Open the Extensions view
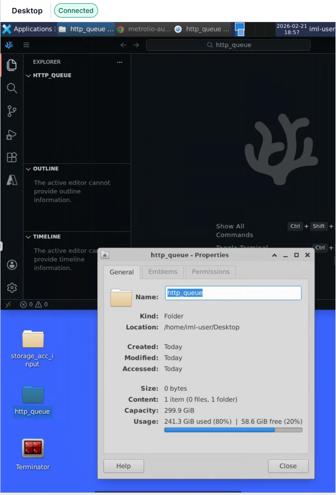The height and width of the screenshot is (495, 336). pyautogui.click(x=12, y=157)
